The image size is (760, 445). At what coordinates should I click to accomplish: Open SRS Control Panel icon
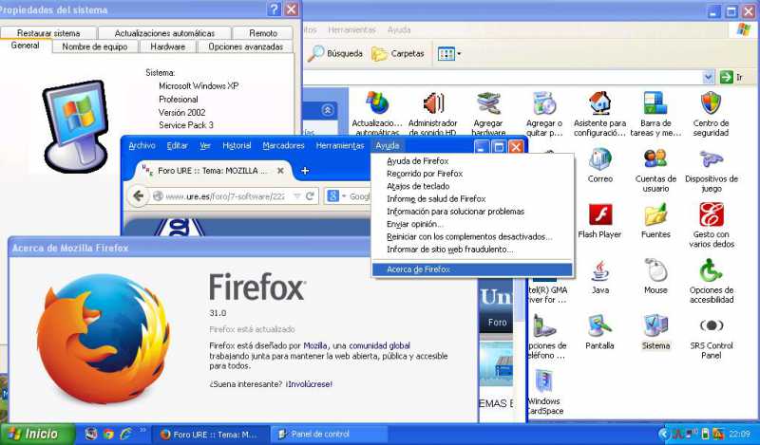[711, 327]
